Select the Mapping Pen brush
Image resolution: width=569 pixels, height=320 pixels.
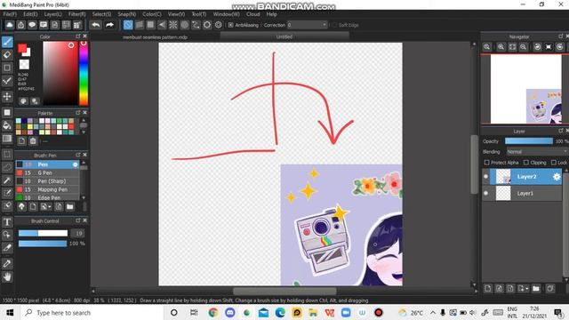point(47,189)
